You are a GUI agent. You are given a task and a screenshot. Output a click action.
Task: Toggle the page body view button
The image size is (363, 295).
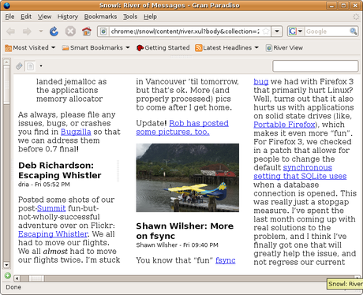point(30,66)
